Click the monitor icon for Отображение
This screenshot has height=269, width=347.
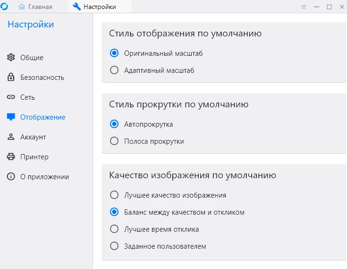click(11, 117)
